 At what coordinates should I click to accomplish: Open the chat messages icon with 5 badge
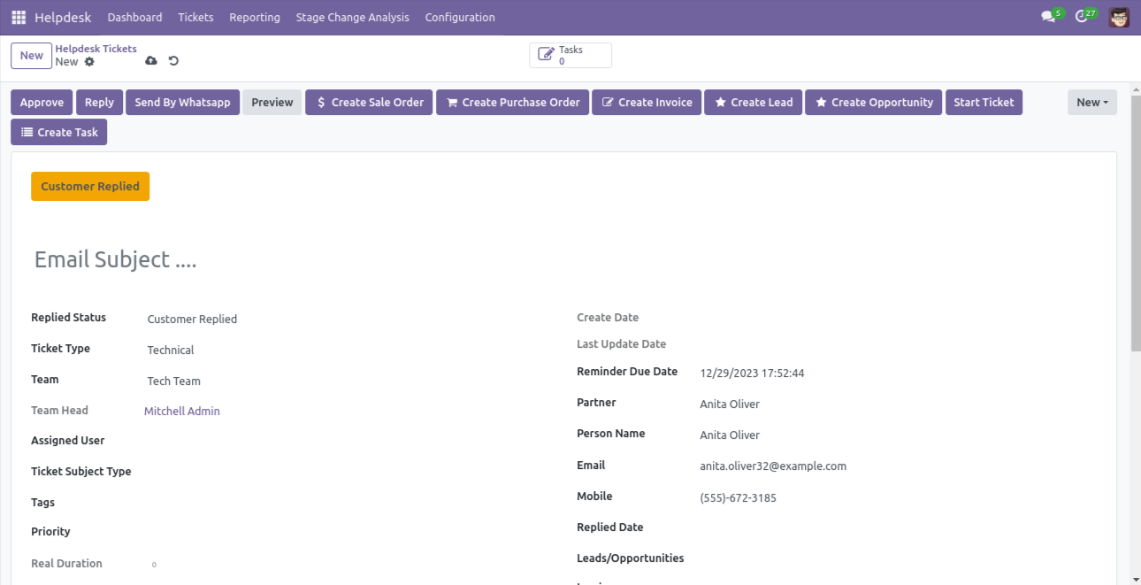click(x=1050, y=17)
